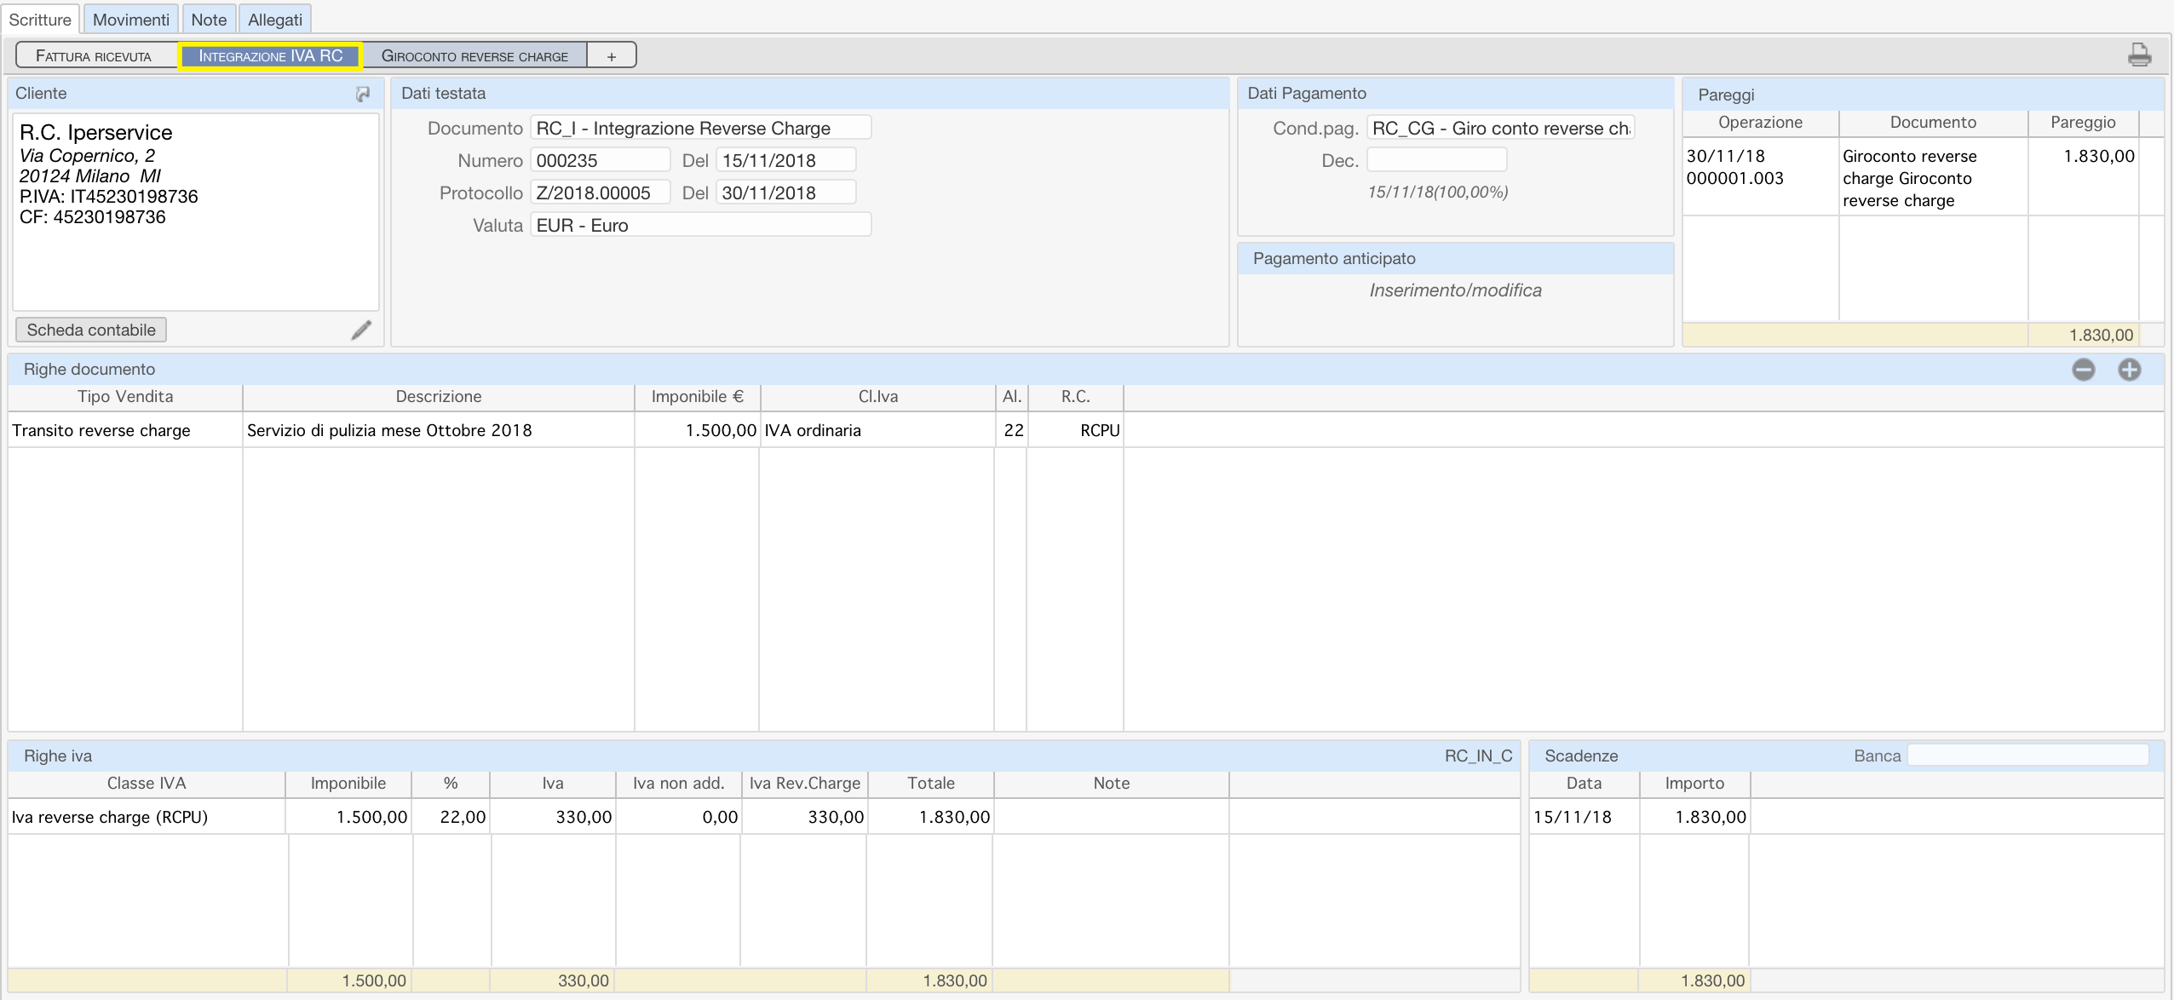The height and width of the screenshot is (1000, 2174).
Task: Select the Giroconto reverse charge entry tab
Action: pos(474,55)
